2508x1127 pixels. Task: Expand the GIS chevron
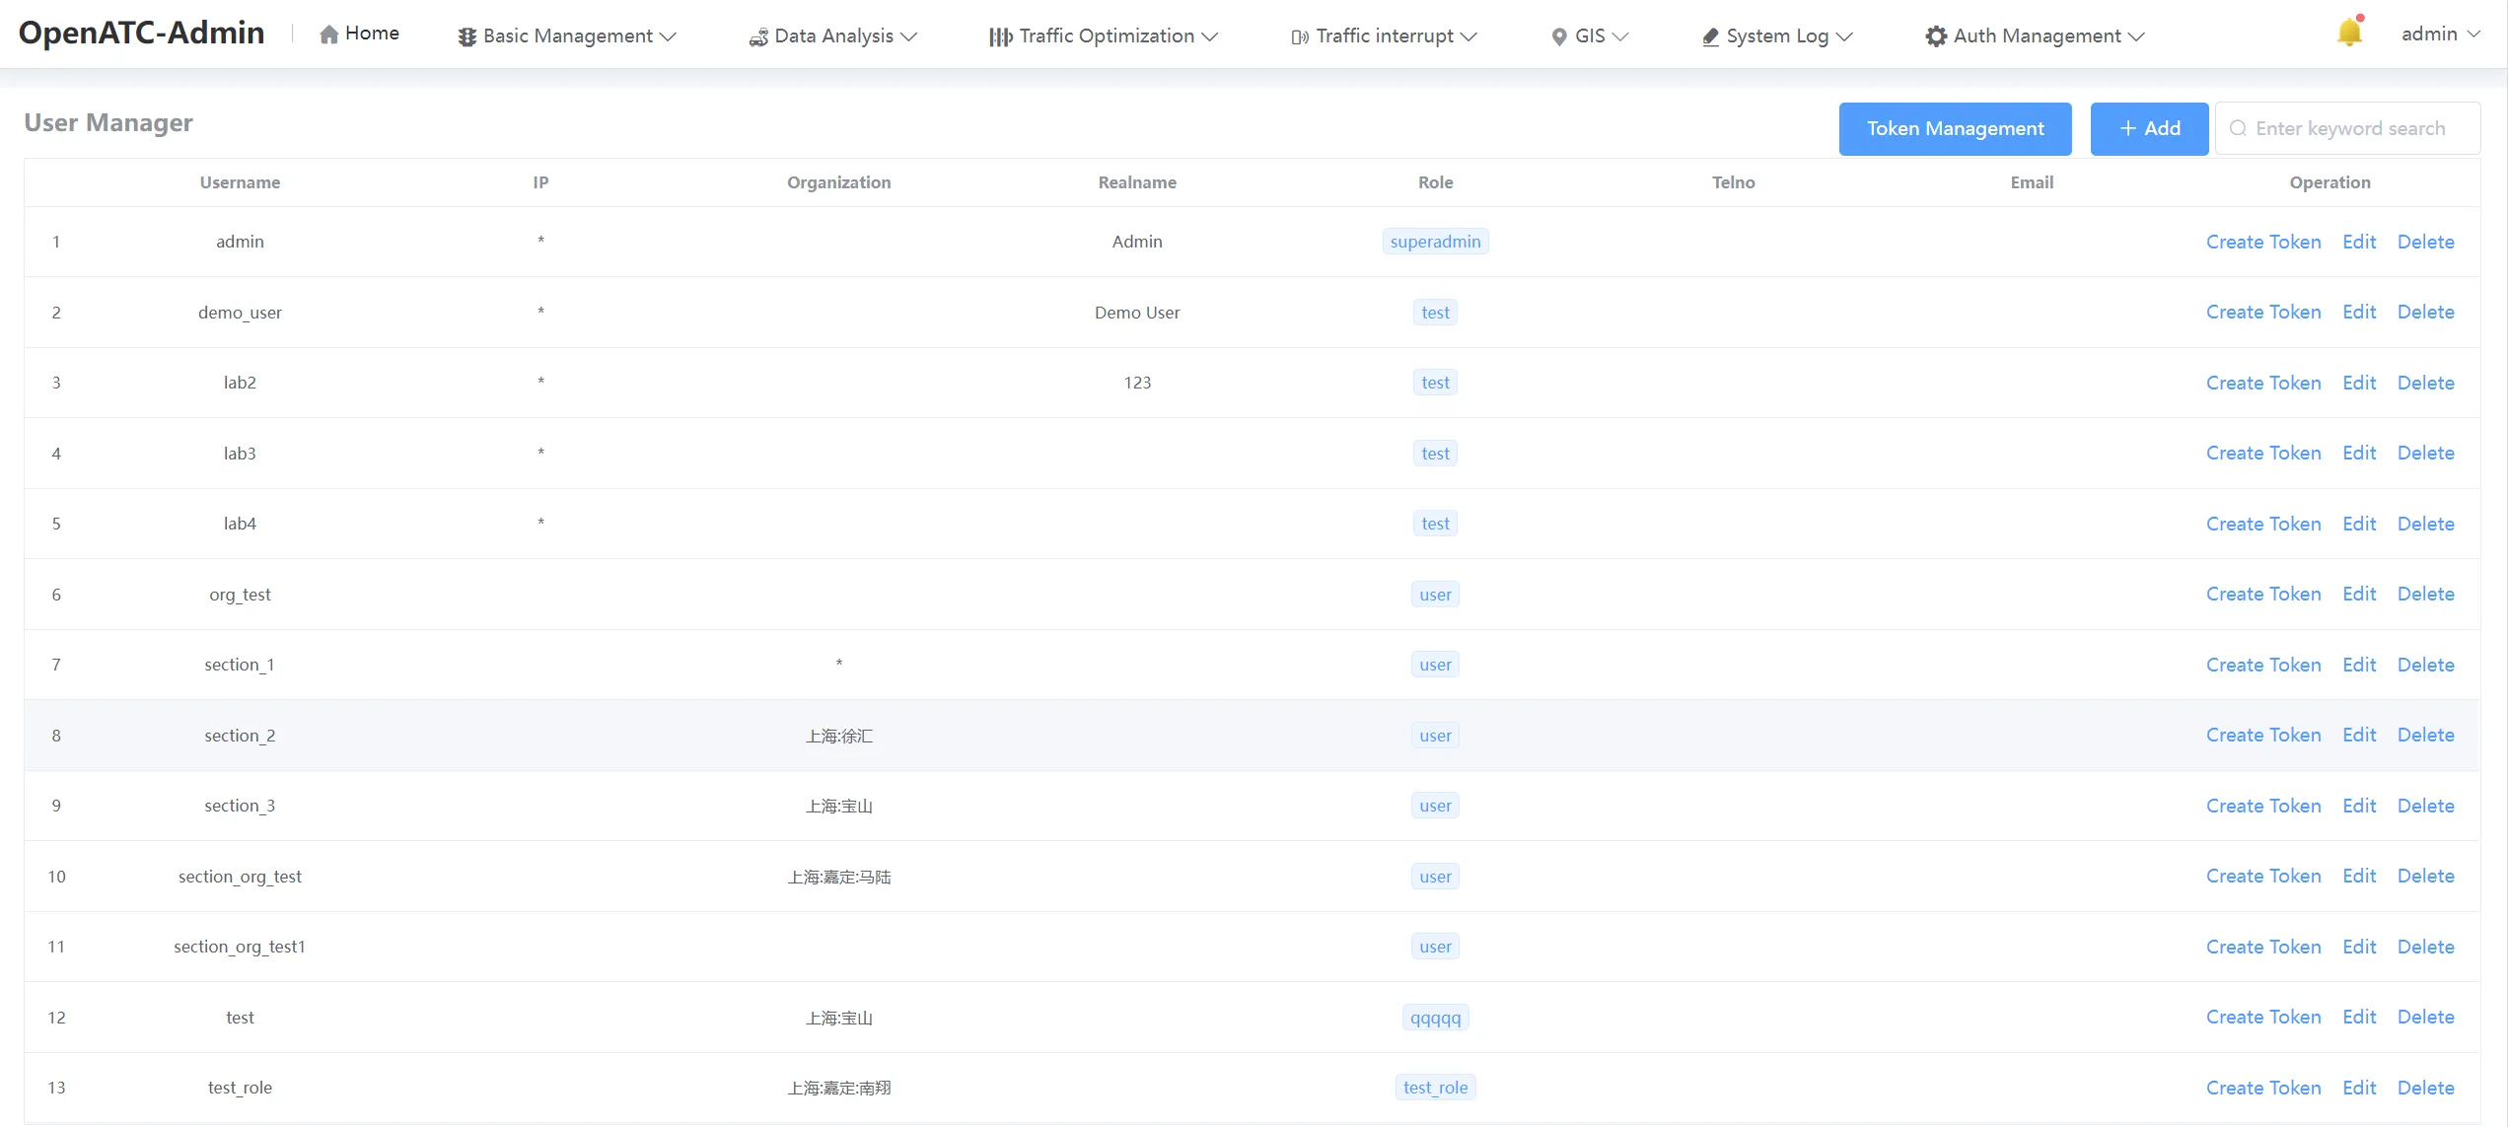1619,36
